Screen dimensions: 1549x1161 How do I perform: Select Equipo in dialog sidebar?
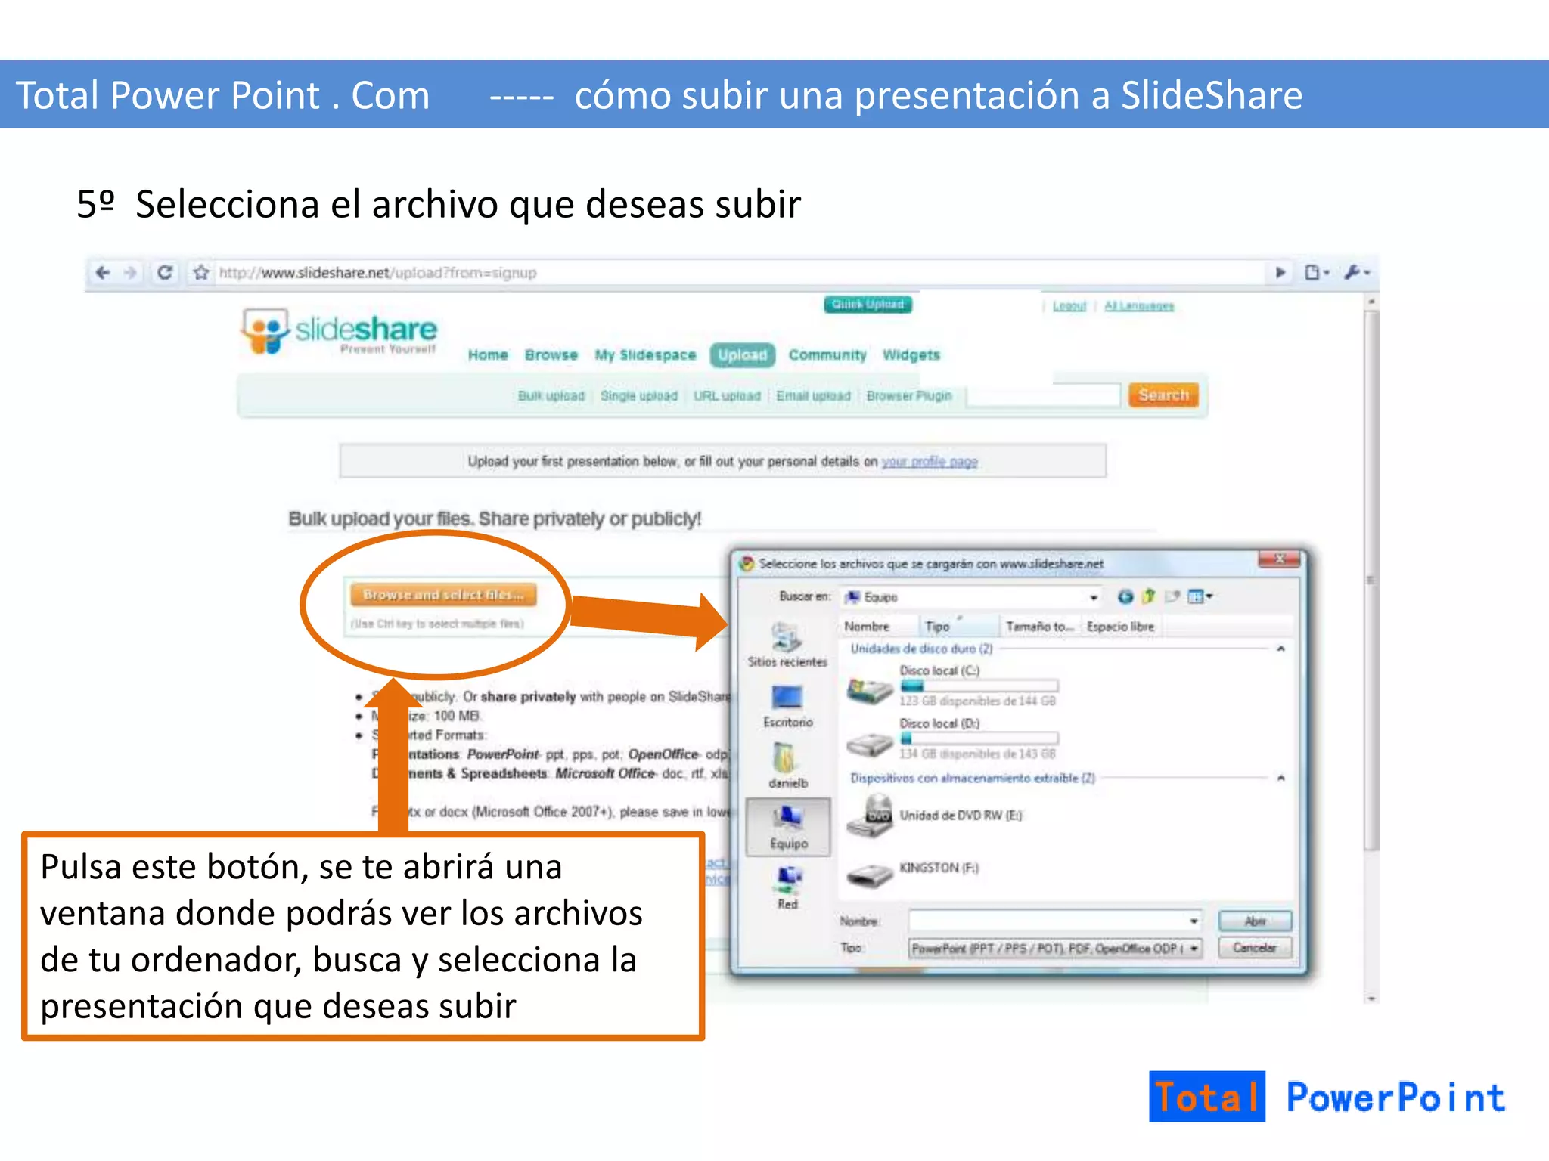point(788,827)
